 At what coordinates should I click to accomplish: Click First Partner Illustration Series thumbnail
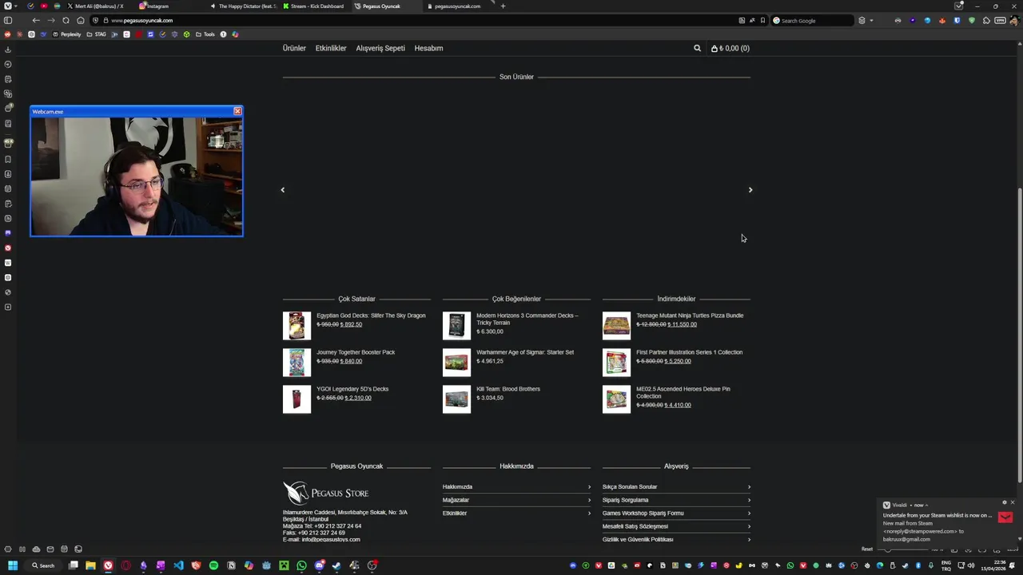click(x=616, y=363)
